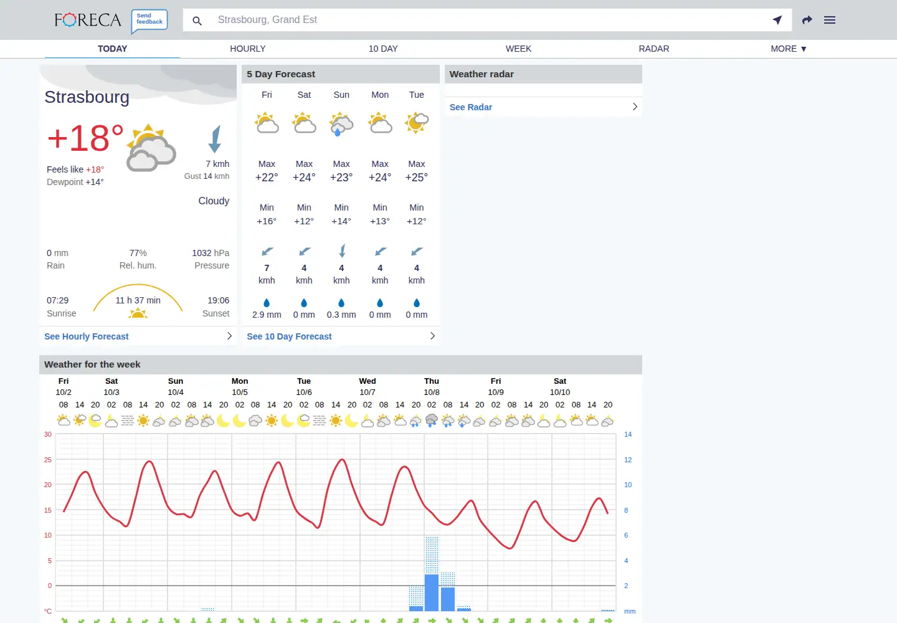This screenshot has width=897, height=623.
Task: Use current location arrow icon
Action: pos(777,20)
